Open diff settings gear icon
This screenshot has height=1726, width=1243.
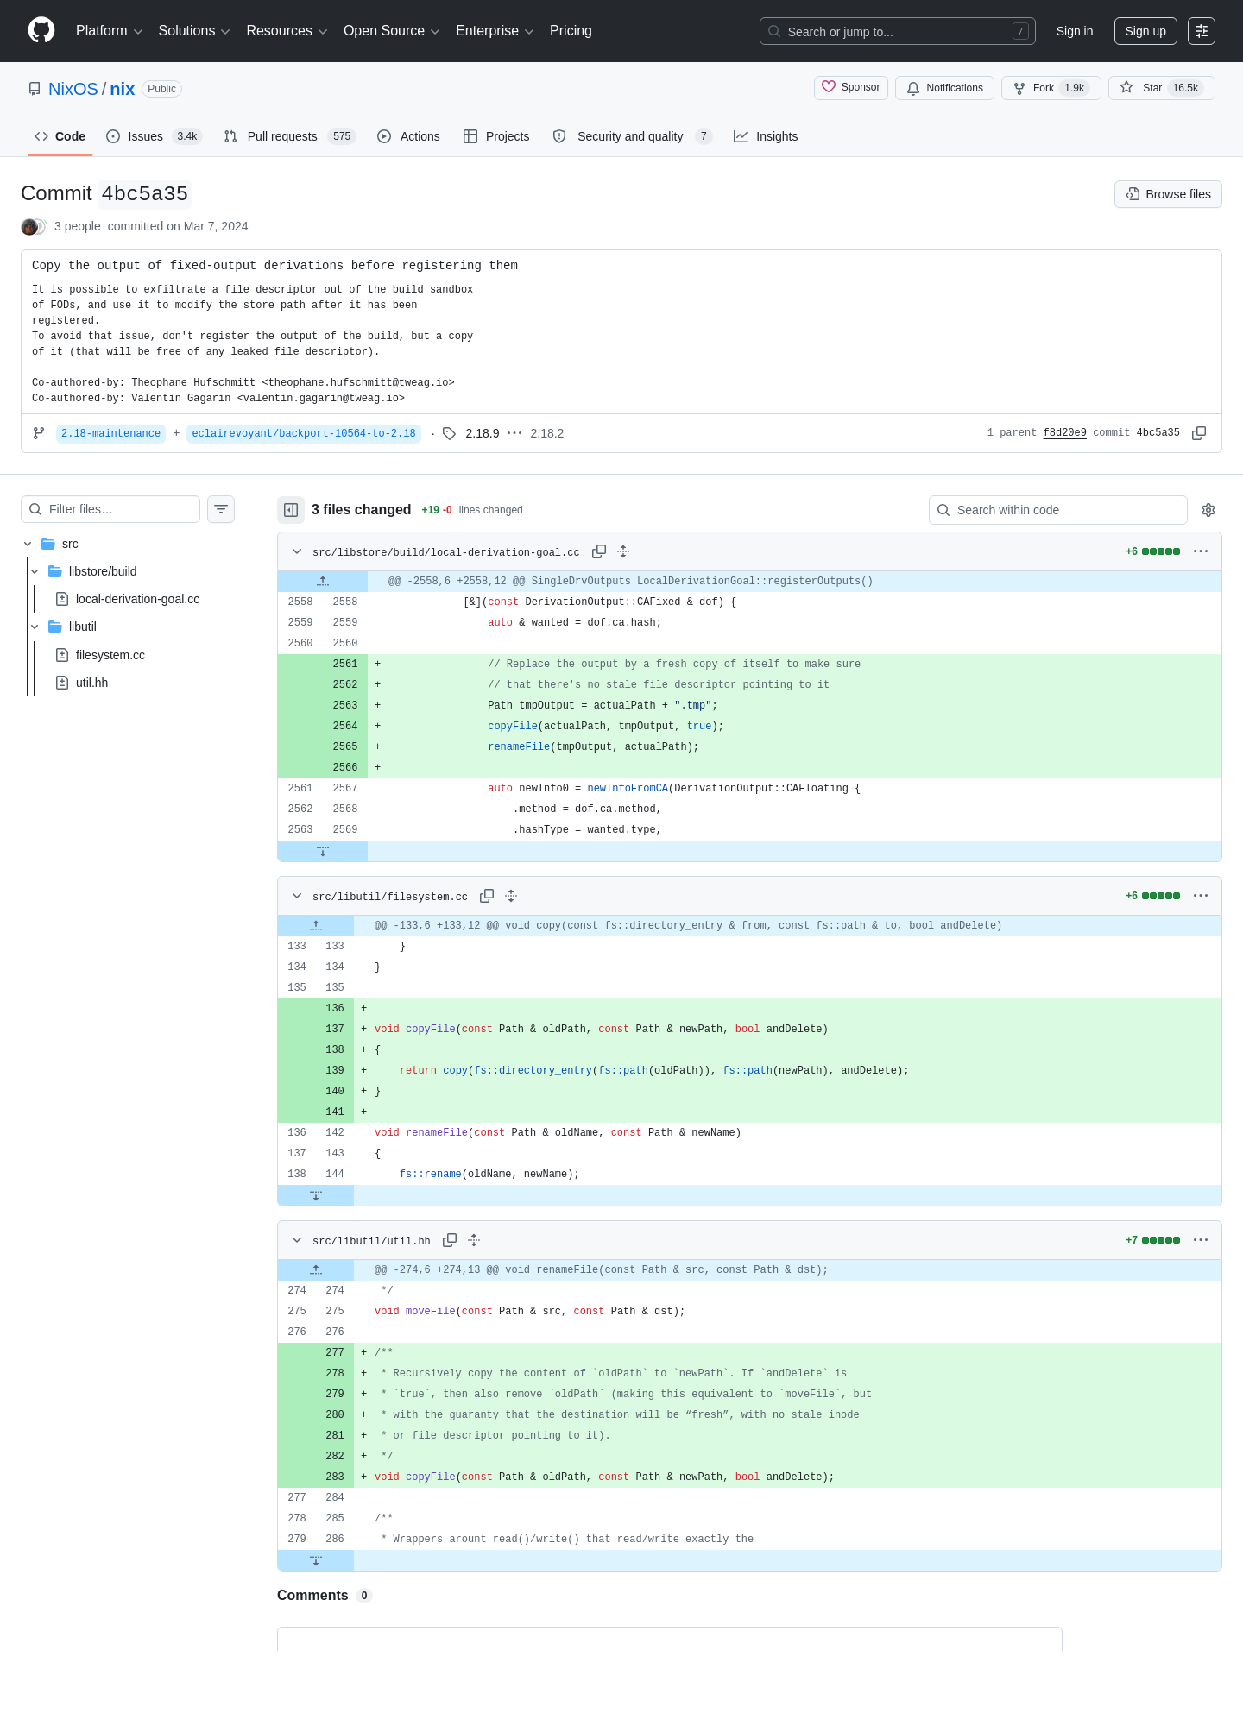click(1208, 510)
